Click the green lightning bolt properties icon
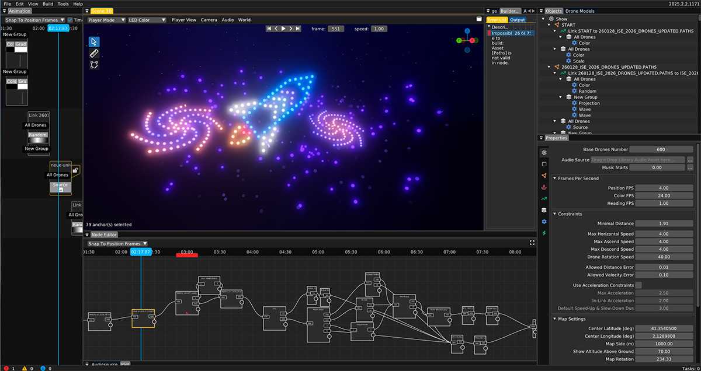Image resolution: width=701 pixels, height=371 pixels. coord(544,233)
